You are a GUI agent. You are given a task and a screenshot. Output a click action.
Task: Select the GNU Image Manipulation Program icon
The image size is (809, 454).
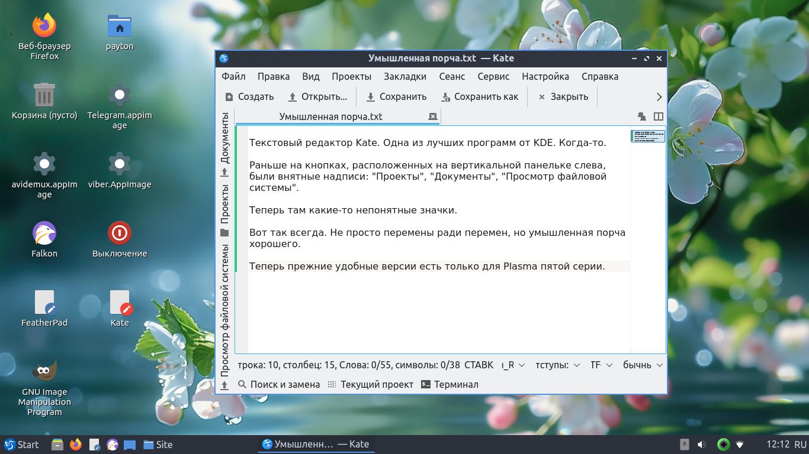pyautogui.click(x=44, y=388)
